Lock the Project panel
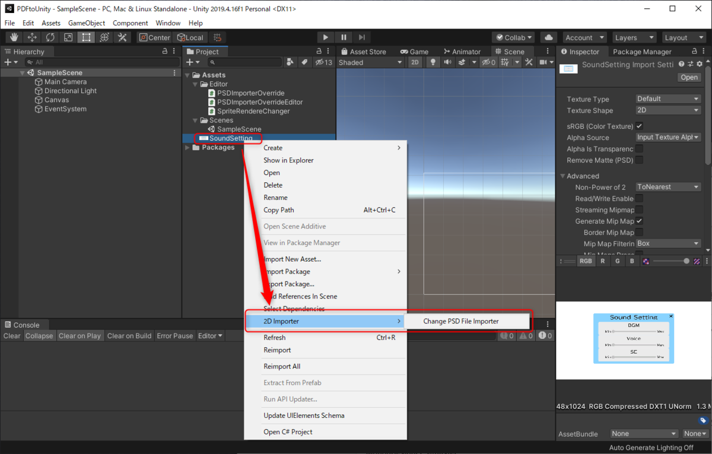The image size is (712, 454). click(319, 52)
